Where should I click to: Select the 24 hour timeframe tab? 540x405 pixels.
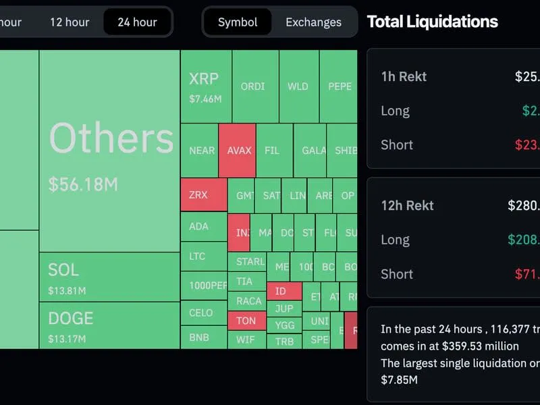point(137,22)
